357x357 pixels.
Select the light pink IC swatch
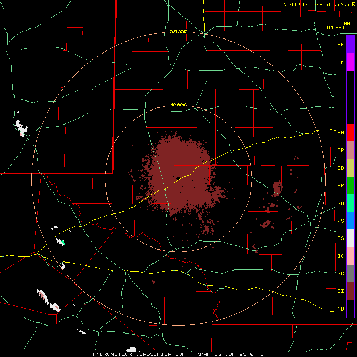click(x=350, y=256)
